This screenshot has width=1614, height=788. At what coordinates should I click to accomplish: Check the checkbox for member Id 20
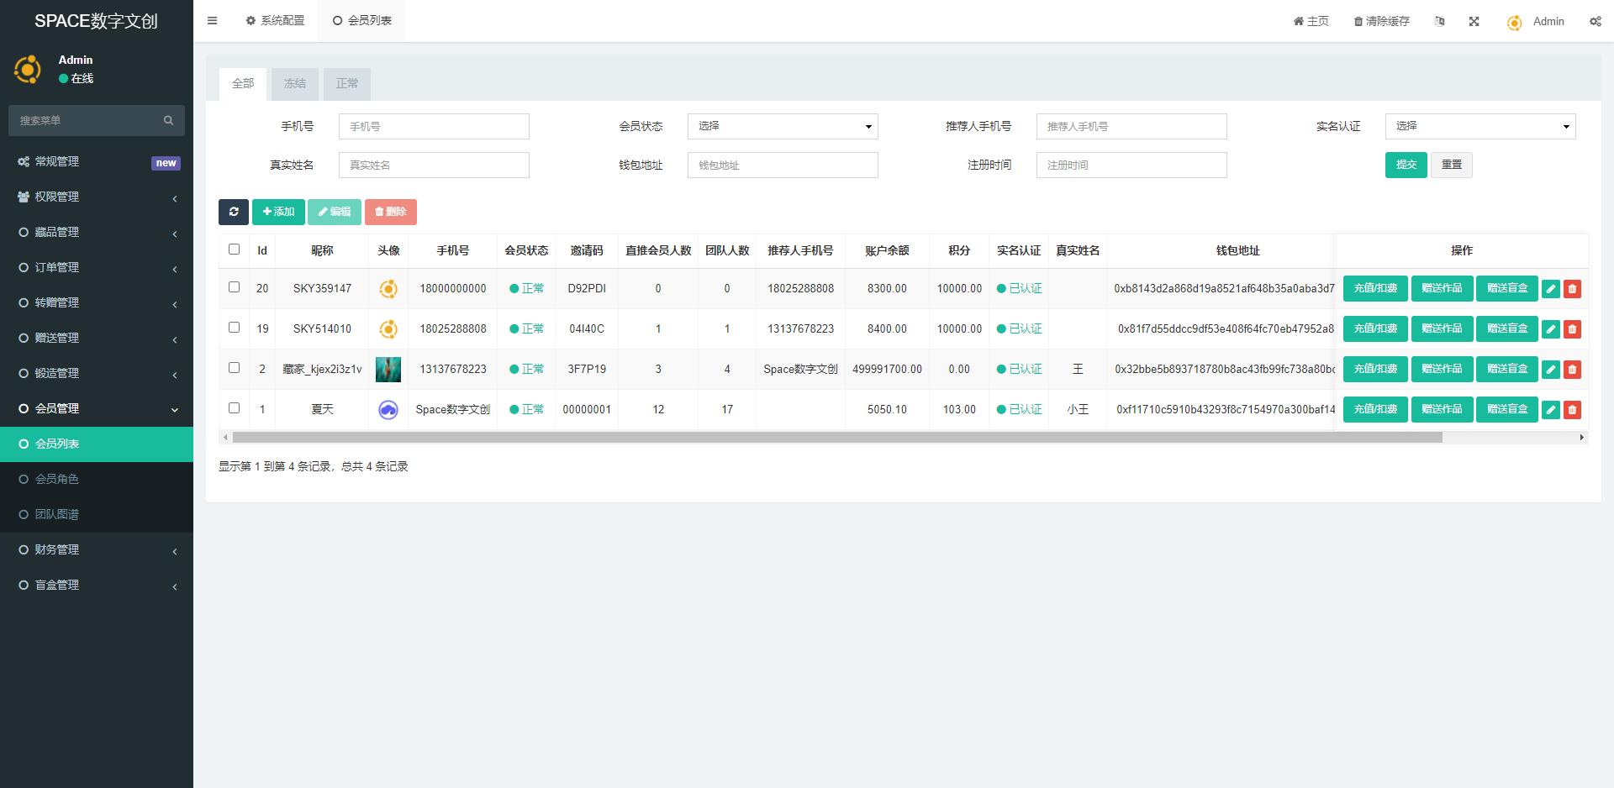click(x=235, y=287)
